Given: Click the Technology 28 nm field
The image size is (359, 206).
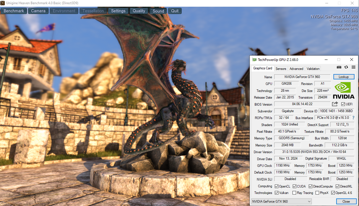Looking at the screenshot, I should point(285,91).
